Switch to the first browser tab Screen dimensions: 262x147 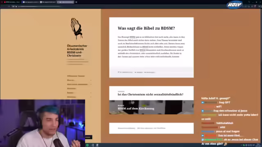12,2
